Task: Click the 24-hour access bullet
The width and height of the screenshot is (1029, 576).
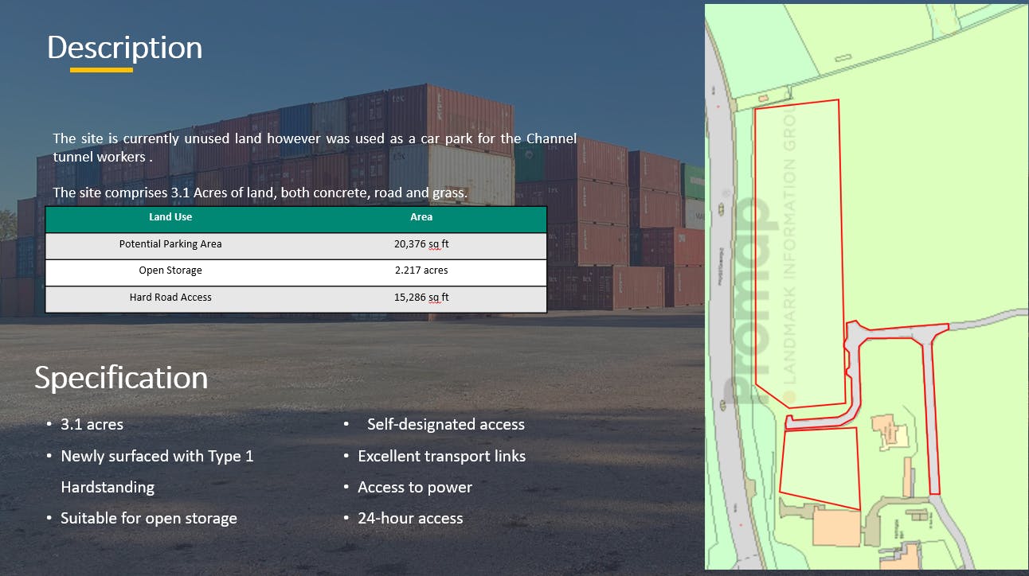Action: click(410, 518)
